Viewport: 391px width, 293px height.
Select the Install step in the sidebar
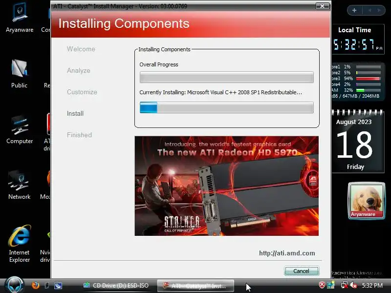(x=75, y=113)
